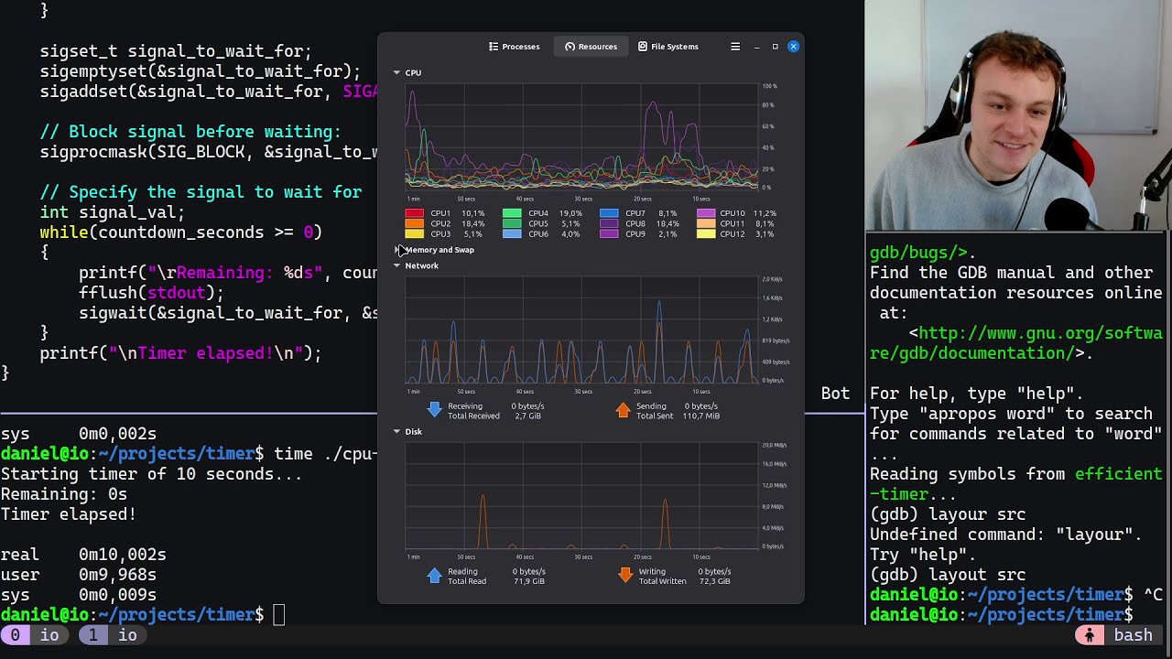Click the Network Sending orange arrow icon
1172x659 pixels.
coord(624,410)
